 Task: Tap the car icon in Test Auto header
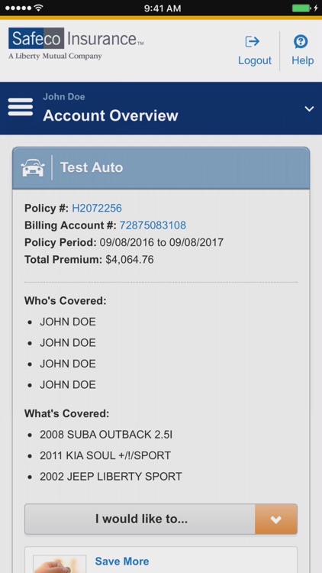[x=34, y=168]
